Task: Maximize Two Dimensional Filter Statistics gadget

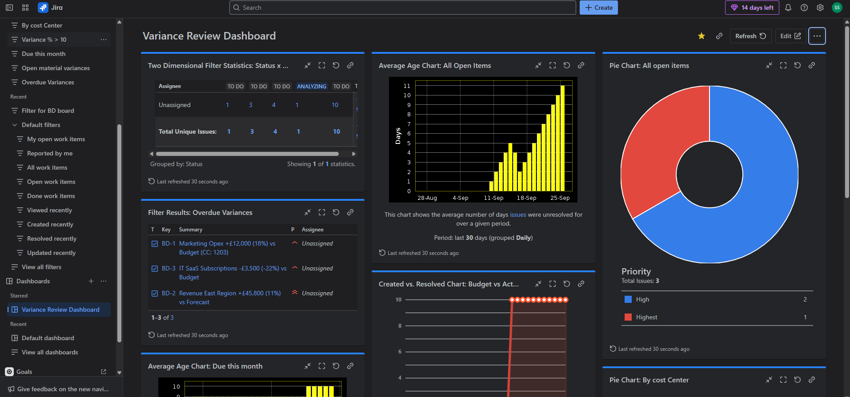Action: (x=322, y=65)
